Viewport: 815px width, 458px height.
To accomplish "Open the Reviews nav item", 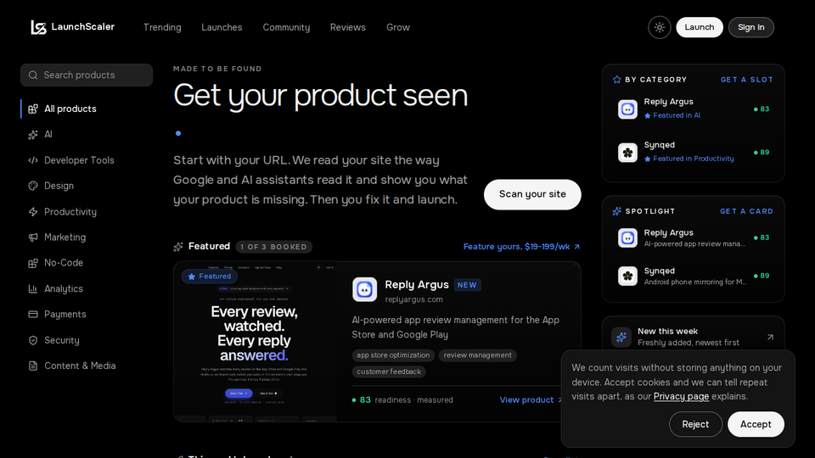I will click(x=348, y=27).
